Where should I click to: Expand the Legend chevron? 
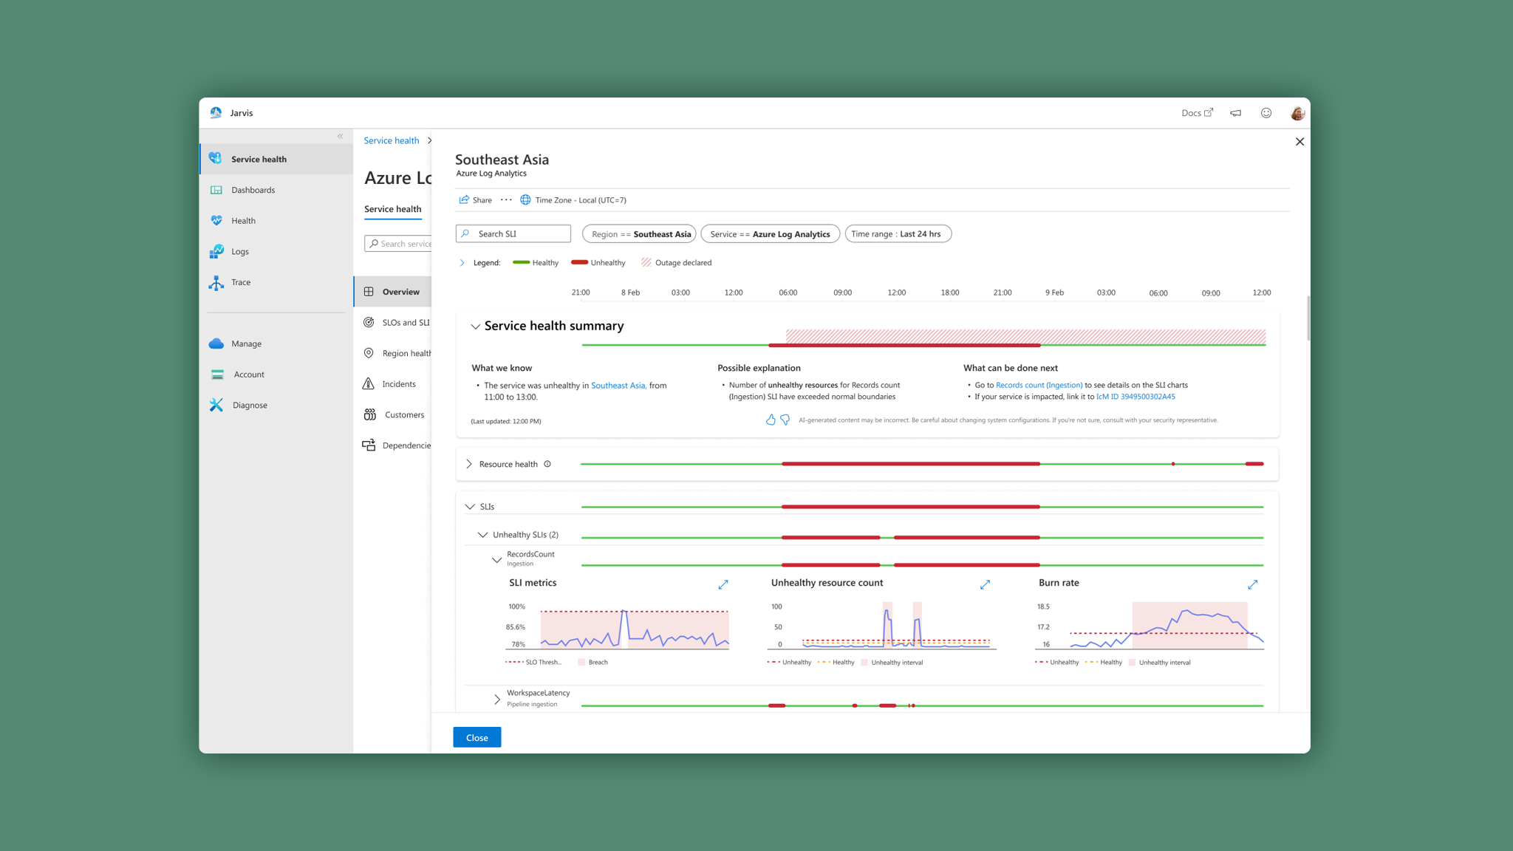(x=462, y=263)
